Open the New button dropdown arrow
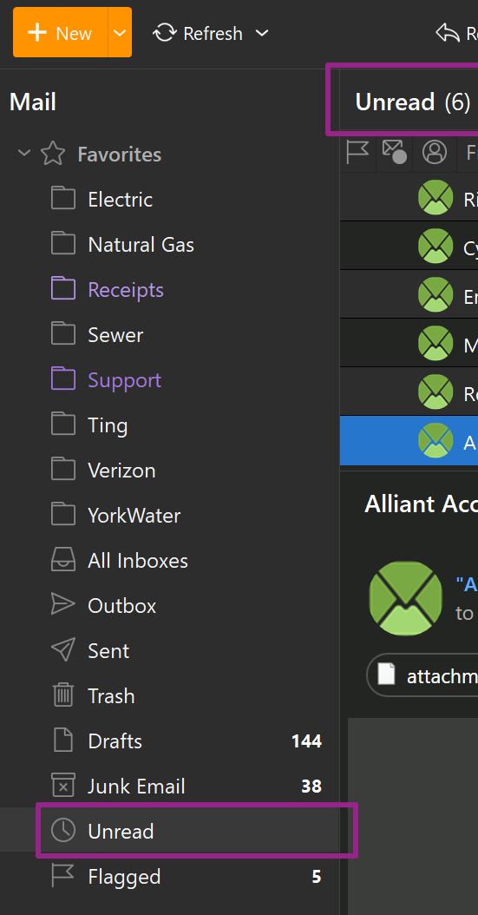 pos(120,33)
